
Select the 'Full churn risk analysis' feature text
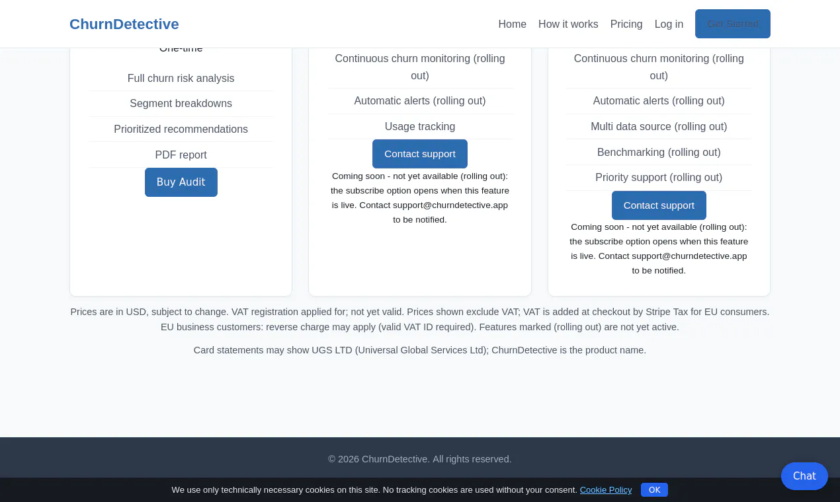coord(181,79)
